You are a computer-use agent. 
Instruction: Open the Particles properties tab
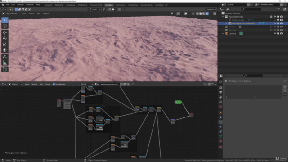click(220, 122)
